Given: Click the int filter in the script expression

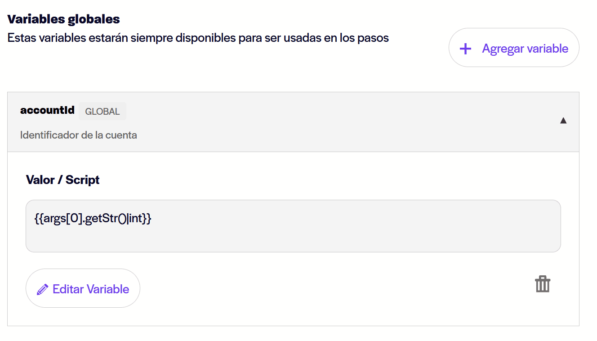Looking at the screenshot, I should [135, 219].
